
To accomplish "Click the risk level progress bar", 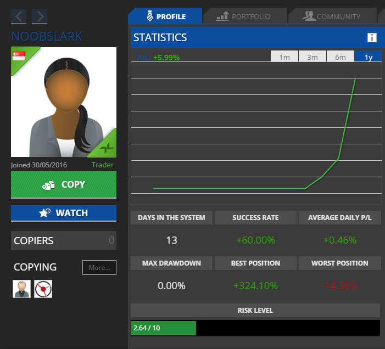I will click(255, 328).
